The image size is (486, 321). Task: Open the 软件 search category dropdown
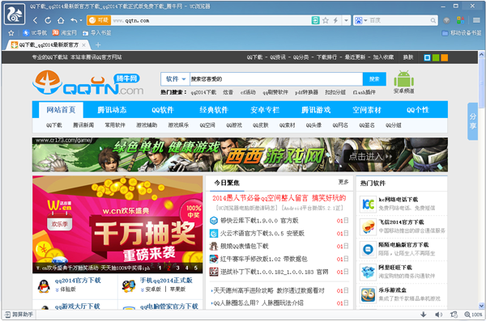coord(176,79)
